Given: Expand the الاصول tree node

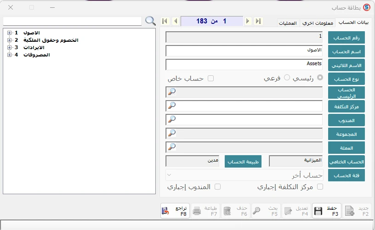Looking at the screenshot, I should point(9,33).
